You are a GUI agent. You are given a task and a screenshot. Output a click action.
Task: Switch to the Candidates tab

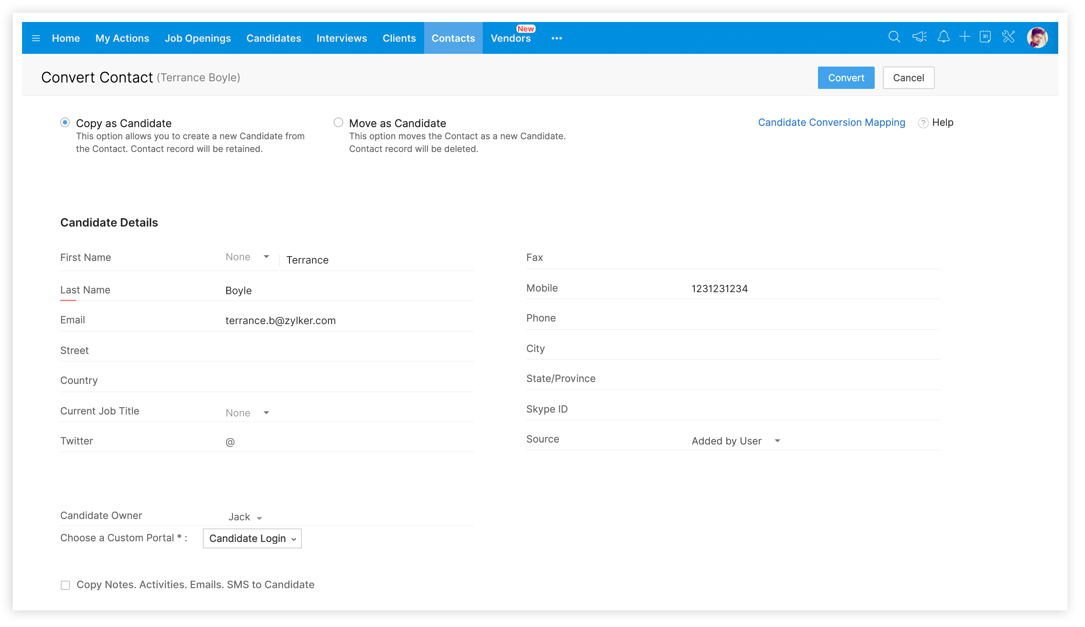click(x=275, y=39)
